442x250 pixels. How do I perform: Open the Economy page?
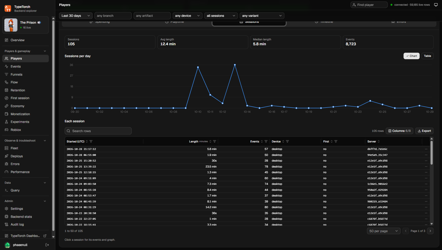[25, 106]
